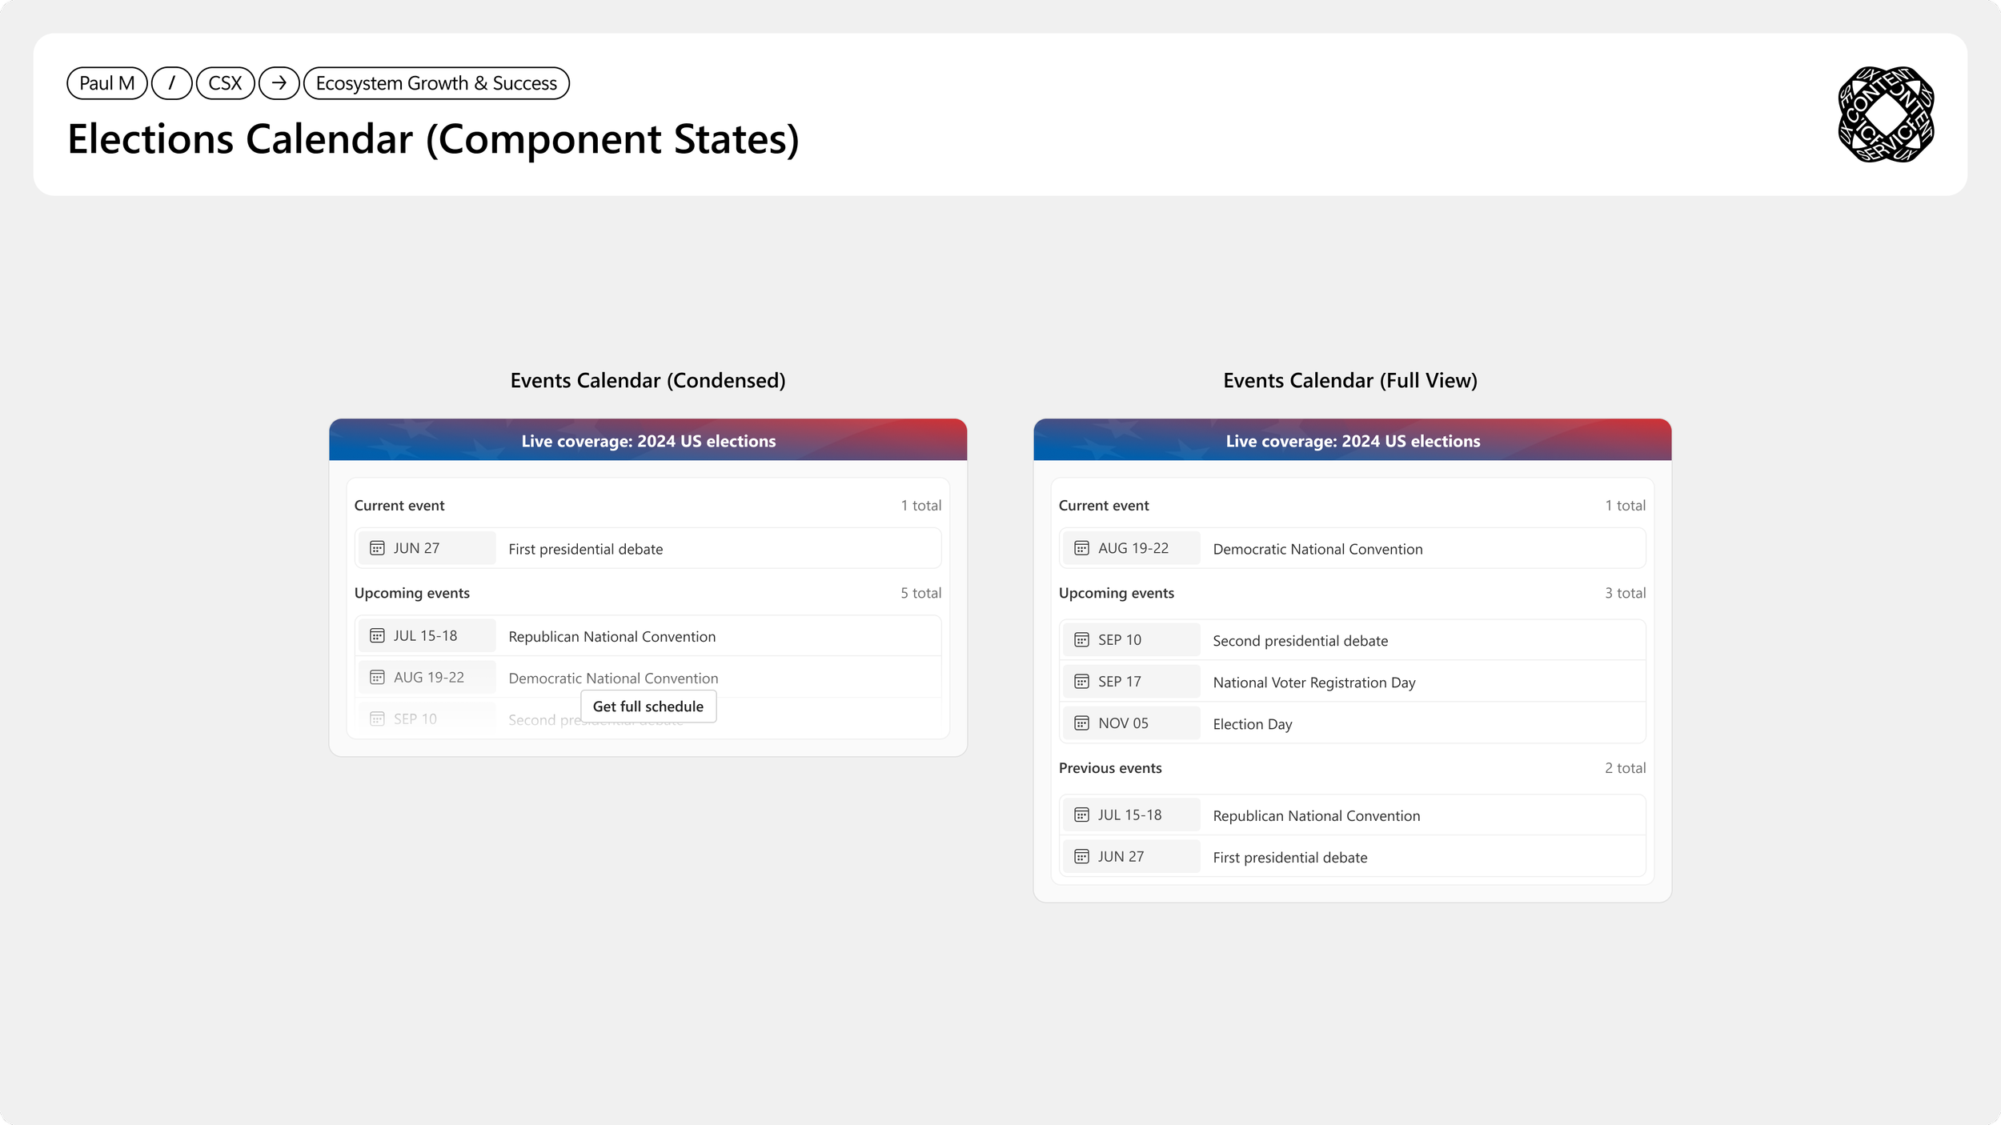Screen dimensions: 2001x1125
Task: Click Live coverage banner on Condensed calendar
Action: pos(648,441)
